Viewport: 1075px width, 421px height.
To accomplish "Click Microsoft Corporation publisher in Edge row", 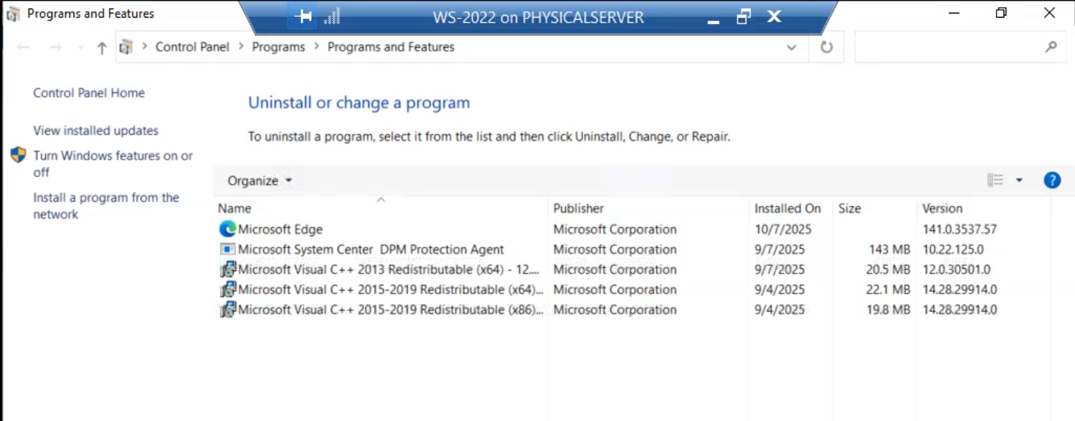I will click(x=615, y=229).
